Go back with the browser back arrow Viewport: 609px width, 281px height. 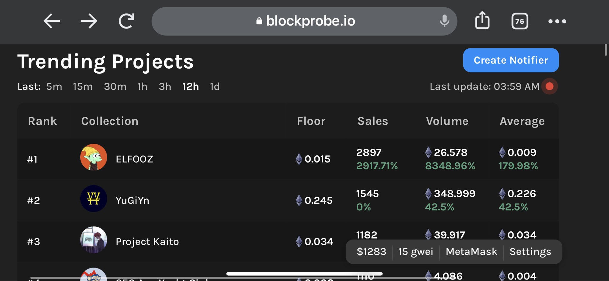coord(52,21)
